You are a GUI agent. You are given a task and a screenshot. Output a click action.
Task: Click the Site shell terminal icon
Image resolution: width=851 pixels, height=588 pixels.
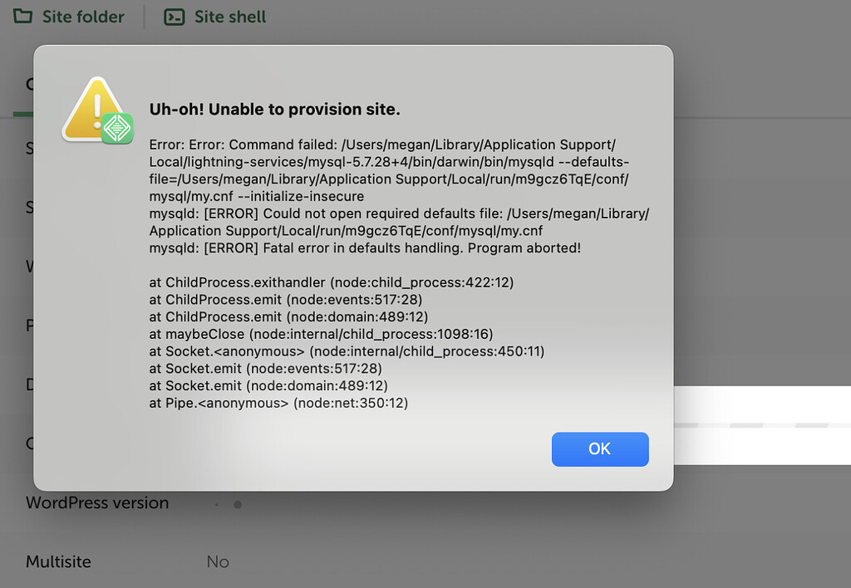pyautogui.click(x=175, y=17)
